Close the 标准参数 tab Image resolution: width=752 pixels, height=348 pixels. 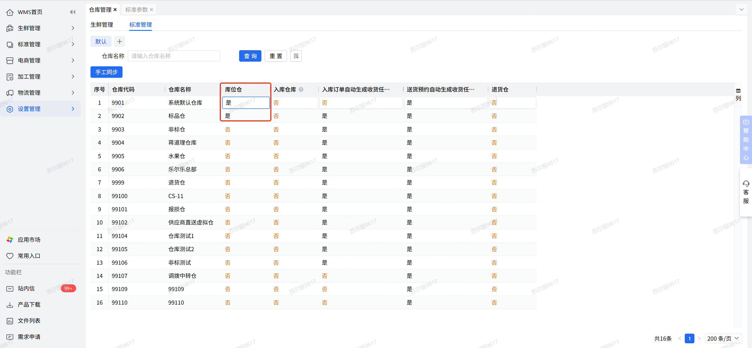152,10
